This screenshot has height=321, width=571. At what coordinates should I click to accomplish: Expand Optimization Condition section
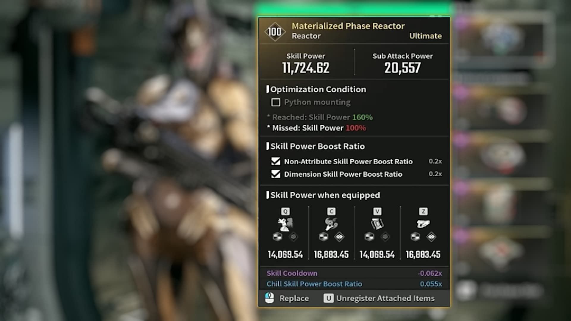318,89
